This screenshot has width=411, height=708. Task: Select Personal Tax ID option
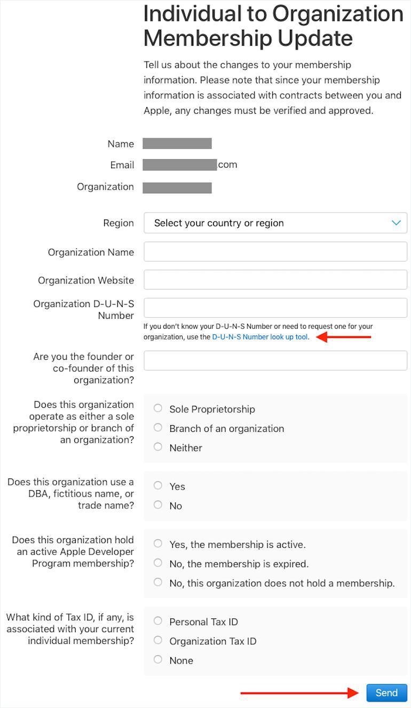(x=158, y=621)
